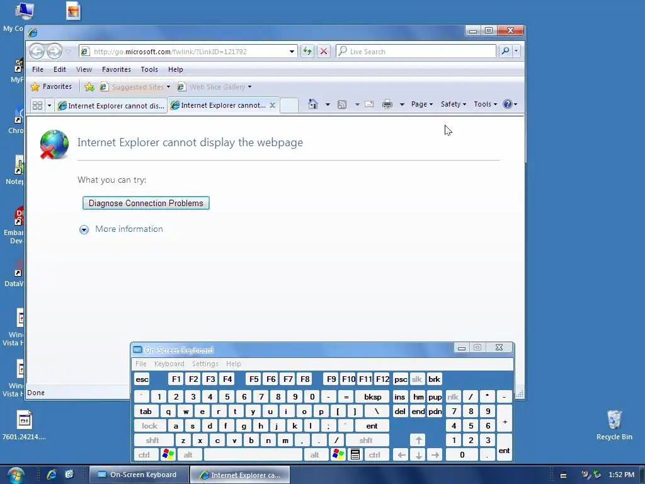Image resolution: width=645 pixels, height=484 pixels.
Task: Click the Stop loading red X icon
Action: (x=324, y=51)
